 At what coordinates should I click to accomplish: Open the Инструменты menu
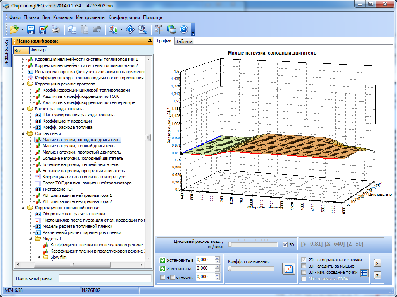[x=90, y=17]
